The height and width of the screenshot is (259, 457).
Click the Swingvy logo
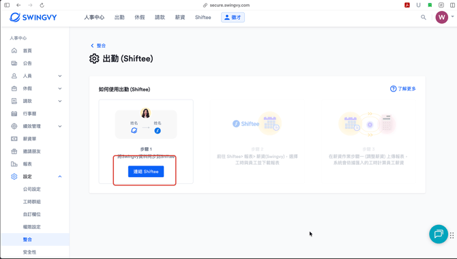[x=33, y=18]
